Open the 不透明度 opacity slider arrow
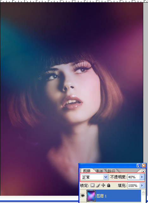 pyautogui.click(x=142, y=177)
